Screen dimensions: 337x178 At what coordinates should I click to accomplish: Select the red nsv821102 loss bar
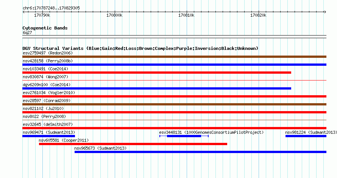(x=174, y=112)
